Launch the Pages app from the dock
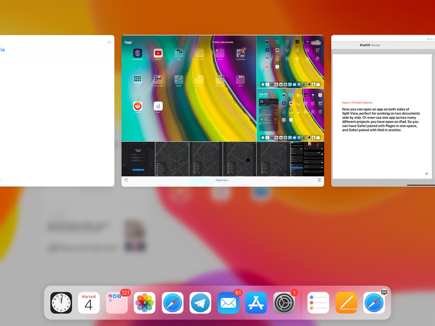435x326 pixels. [346, 303]
